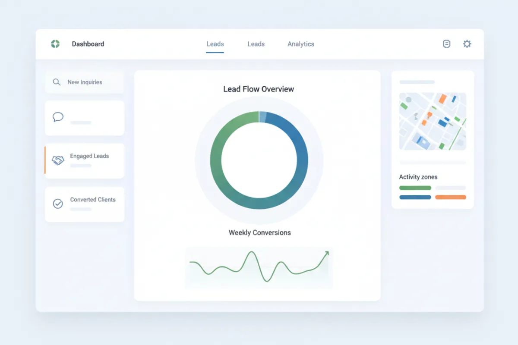Click the map thumbnail
Screen dimensions: 518x345
(x=433, y=121)
